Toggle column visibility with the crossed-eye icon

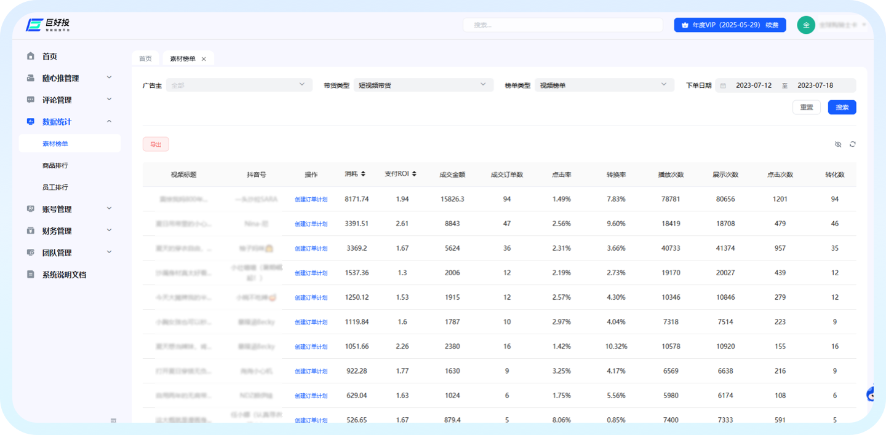(838, 144)
